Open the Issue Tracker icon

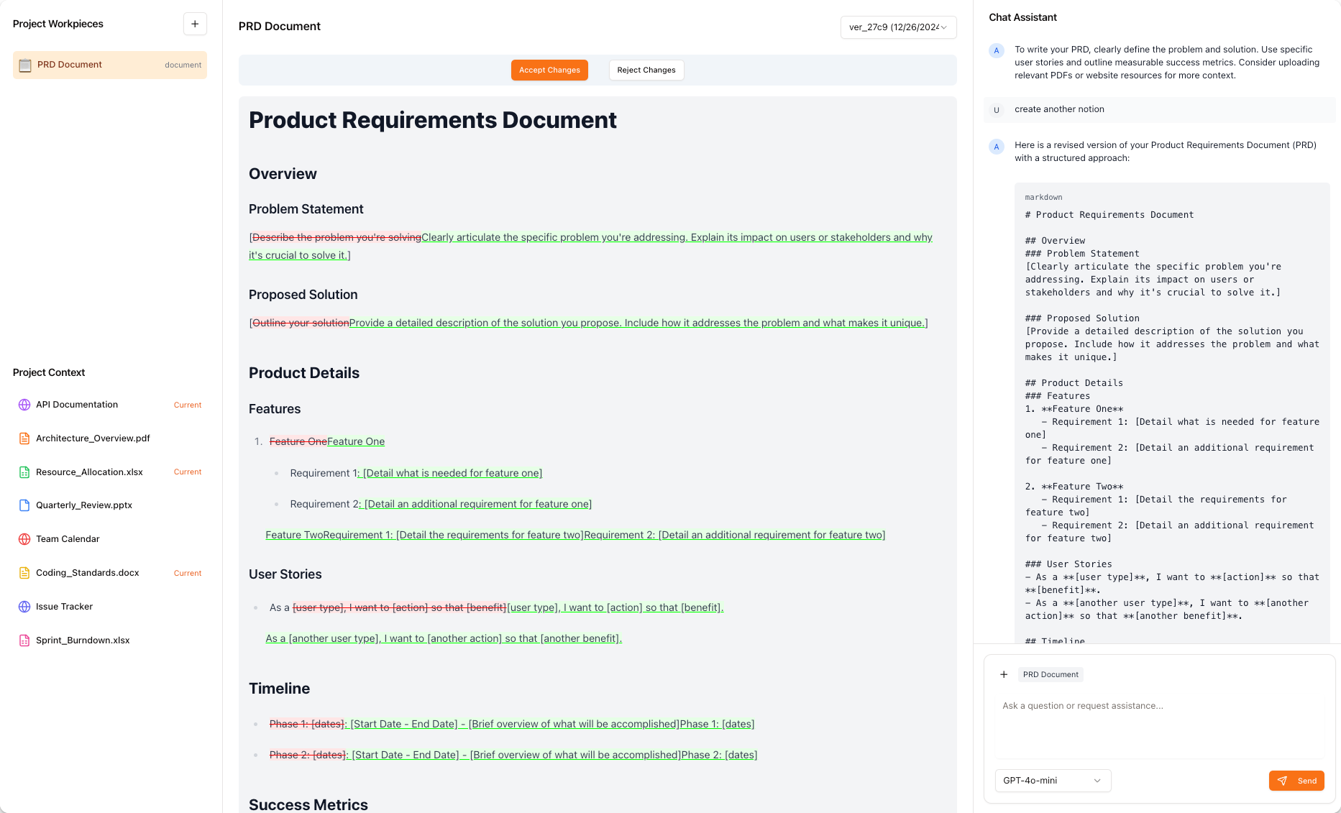click(24, 606)
